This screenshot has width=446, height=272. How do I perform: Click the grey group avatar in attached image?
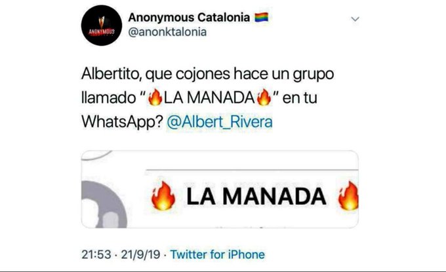tap(104, 205)
